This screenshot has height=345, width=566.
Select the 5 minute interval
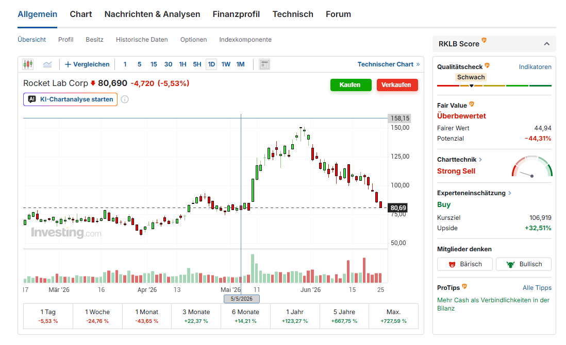[x=139, y=64]
